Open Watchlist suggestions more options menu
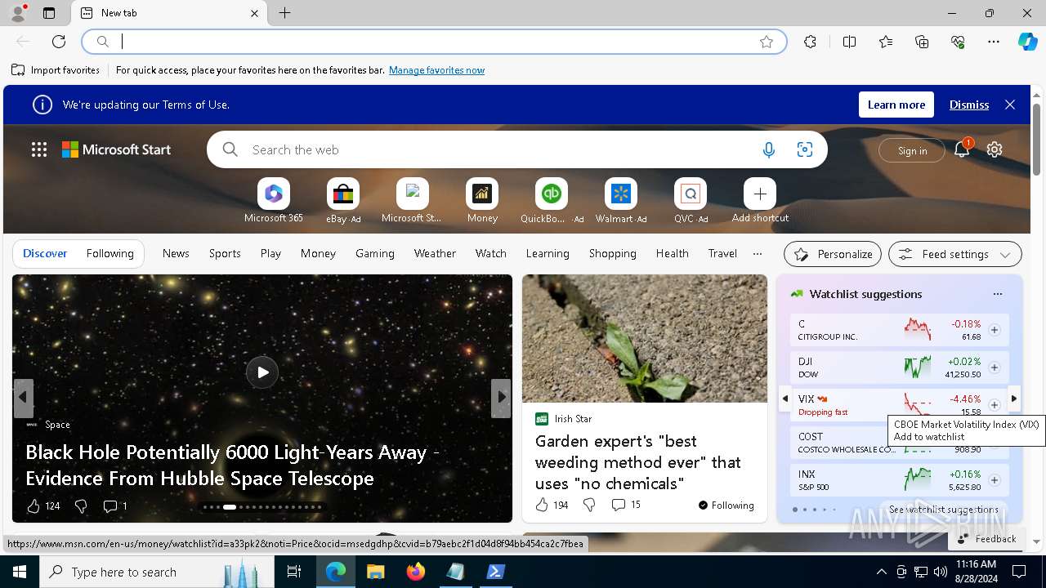The width and height of the screenshot is (1046, 588). (997, 294)
